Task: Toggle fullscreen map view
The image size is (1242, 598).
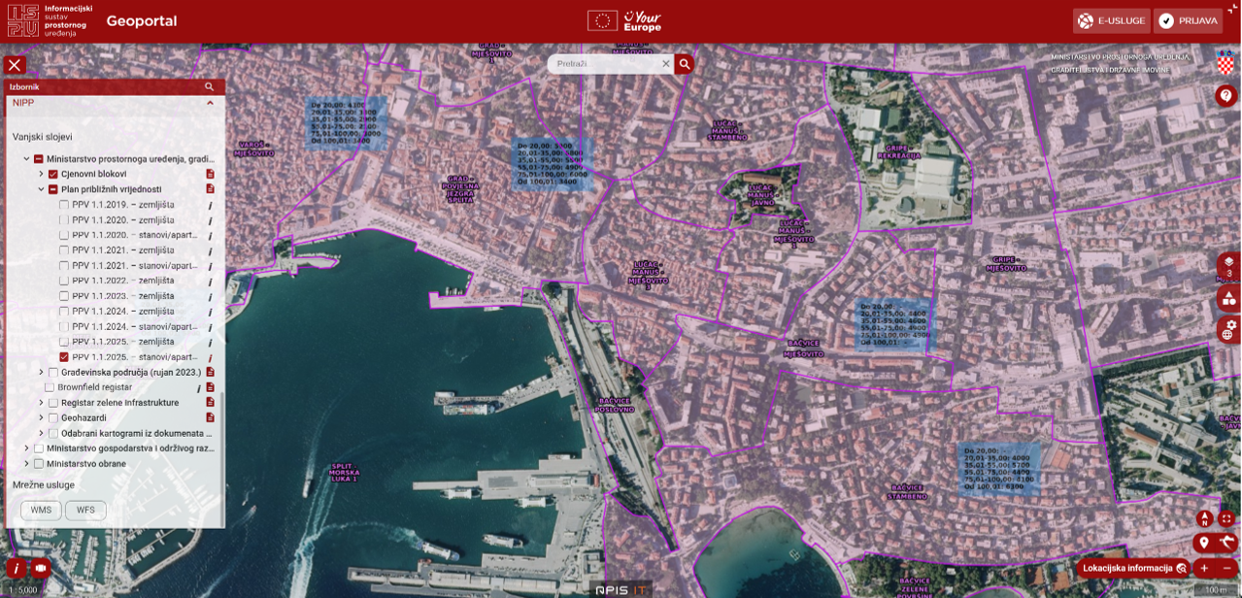Action: click(1226, 519)
